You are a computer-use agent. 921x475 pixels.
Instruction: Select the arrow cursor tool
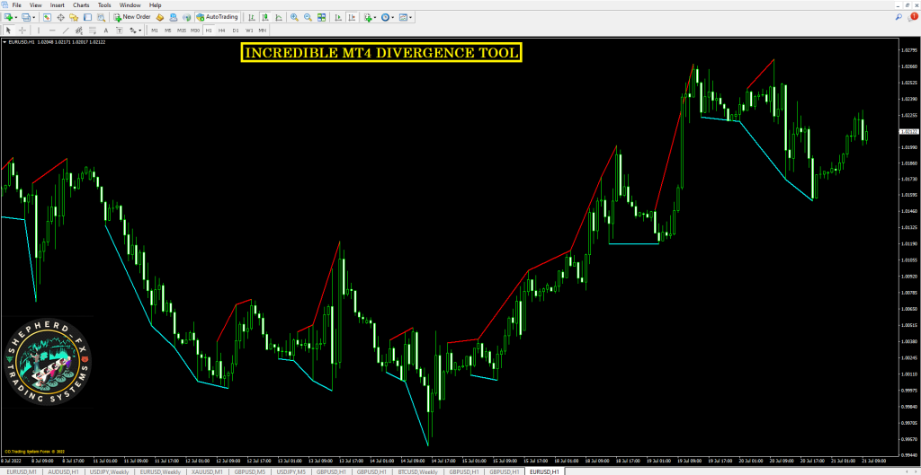click(x=8, y=31)
